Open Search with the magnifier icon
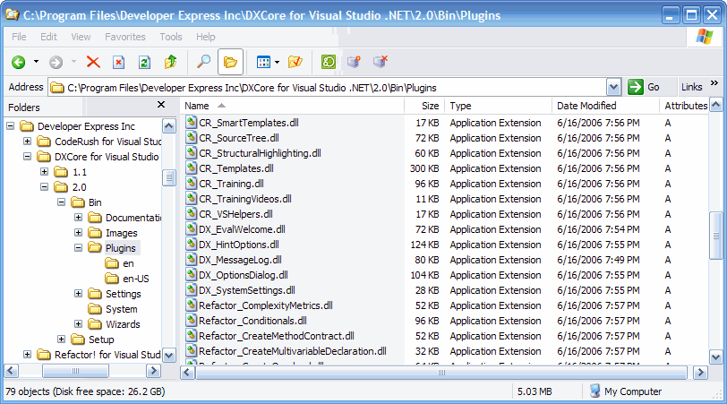The width and height of the screenshot is (727, 404). tap(203, 62)
